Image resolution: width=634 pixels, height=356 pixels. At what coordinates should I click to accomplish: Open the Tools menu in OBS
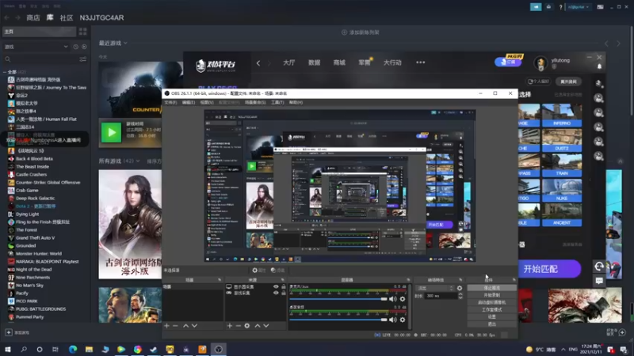pos(277,103)
